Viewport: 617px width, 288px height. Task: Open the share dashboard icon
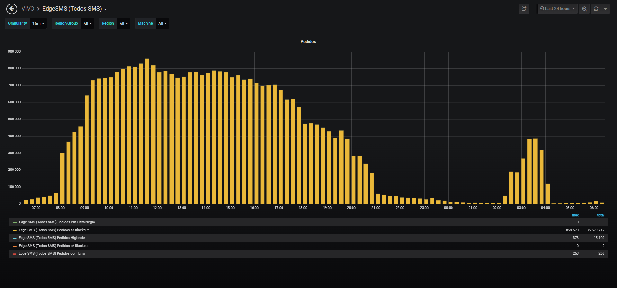tap(524, 9)
